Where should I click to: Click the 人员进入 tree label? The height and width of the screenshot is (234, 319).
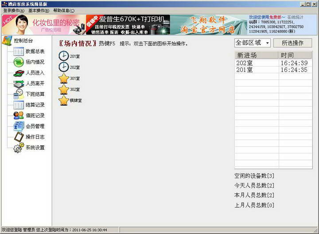click(35, 73)
